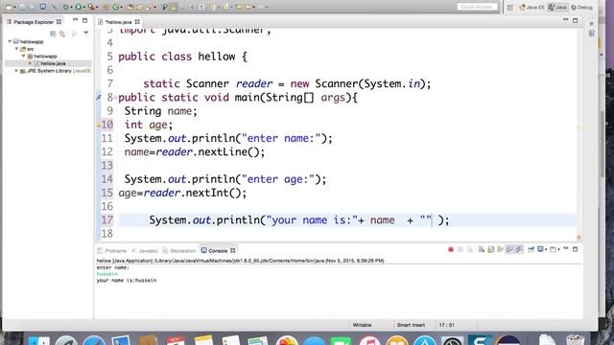Click the Open Perspective icon
The height and width of the screenshot is (345, 614).
(509, 7)
